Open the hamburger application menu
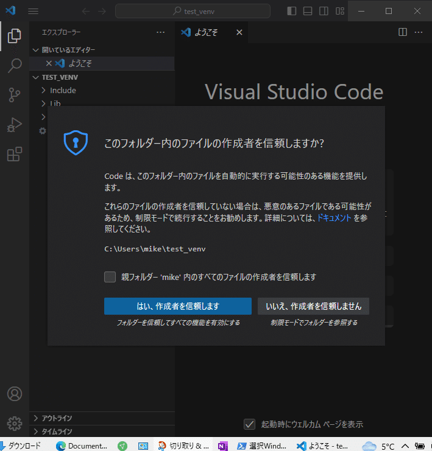 pos(33,11)
